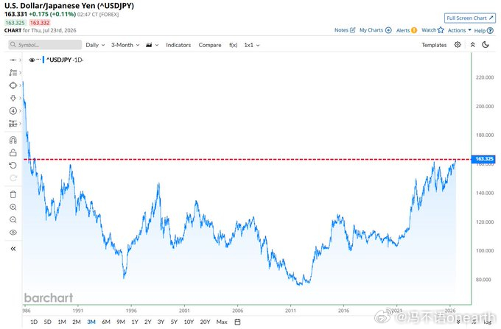The width and height of the screenshot is (501, 329).
Task: Zoom out of the chart
Action: coord(13,220)
